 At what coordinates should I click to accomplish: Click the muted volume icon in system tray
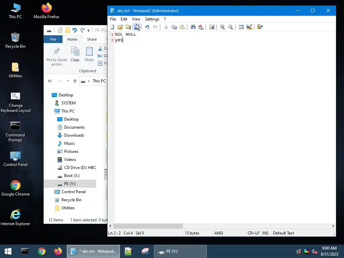pyautogui.click(x=314, y=252)
